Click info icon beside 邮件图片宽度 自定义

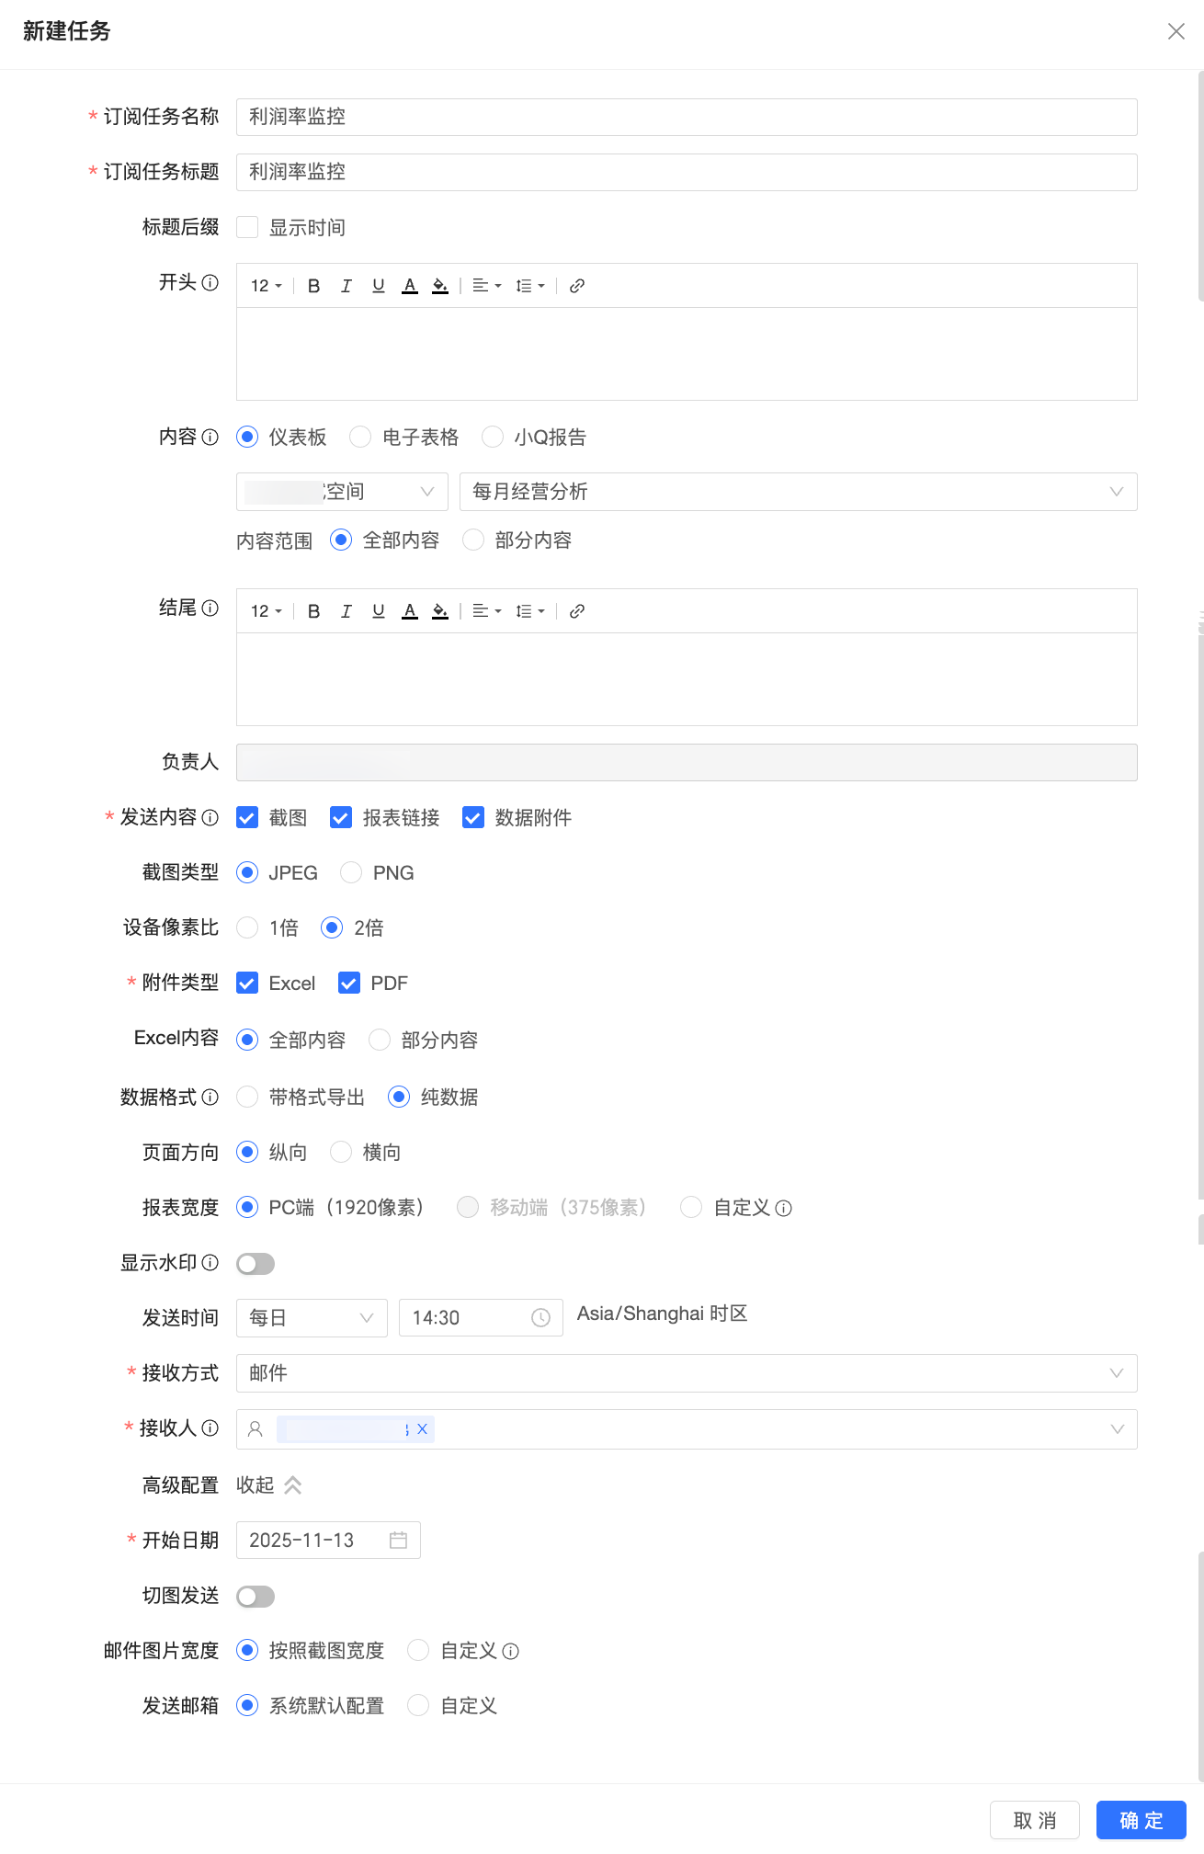click(x=511, y=1651)
